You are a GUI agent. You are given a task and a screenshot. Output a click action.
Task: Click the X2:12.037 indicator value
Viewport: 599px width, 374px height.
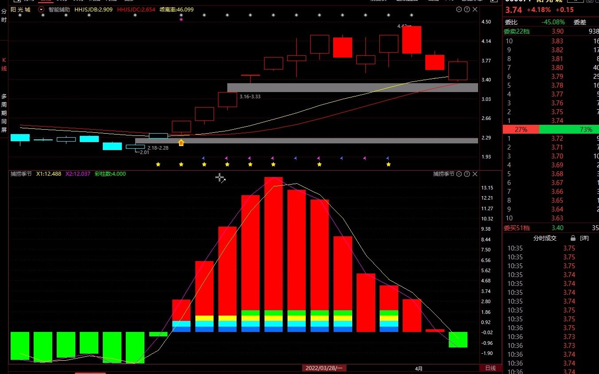78,174
